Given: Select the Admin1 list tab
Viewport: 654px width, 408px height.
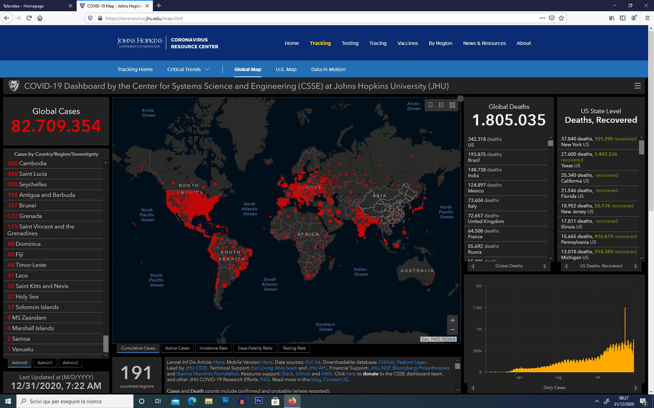Looking at the screenshot, I should [x=44, y=363].
